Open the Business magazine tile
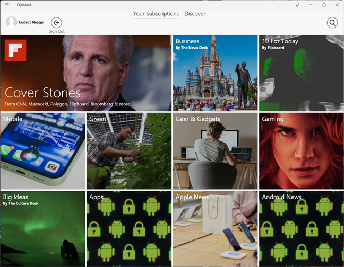 [x=215, y=73]
